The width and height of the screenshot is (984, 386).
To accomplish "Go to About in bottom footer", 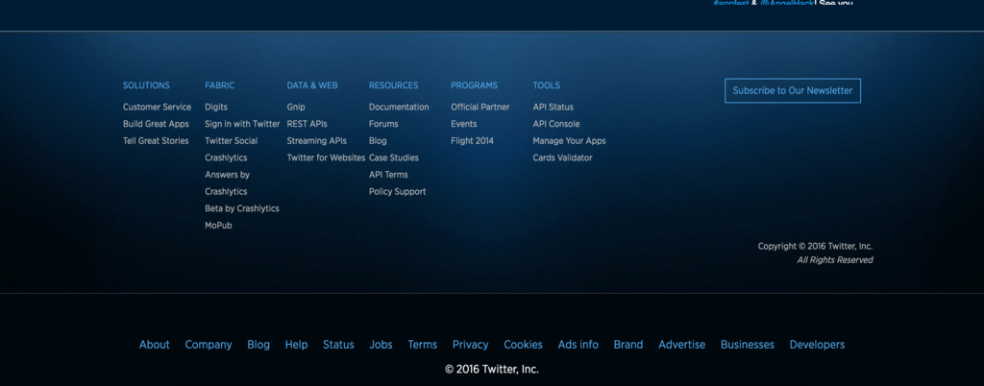I will click(155, 345).
